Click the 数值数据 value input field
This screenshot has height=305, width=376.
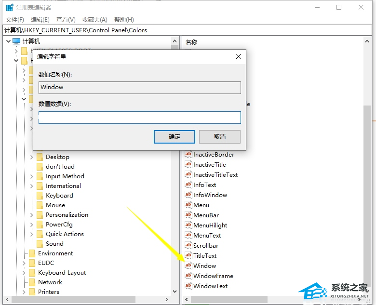(x=140, y=118)
